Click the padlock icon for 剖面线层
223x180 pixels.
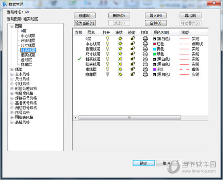133,49
